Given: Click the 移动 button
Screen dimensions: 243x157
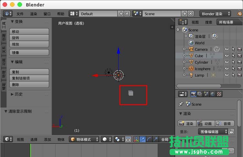Looking at the screenshot, I should point(29,31).
